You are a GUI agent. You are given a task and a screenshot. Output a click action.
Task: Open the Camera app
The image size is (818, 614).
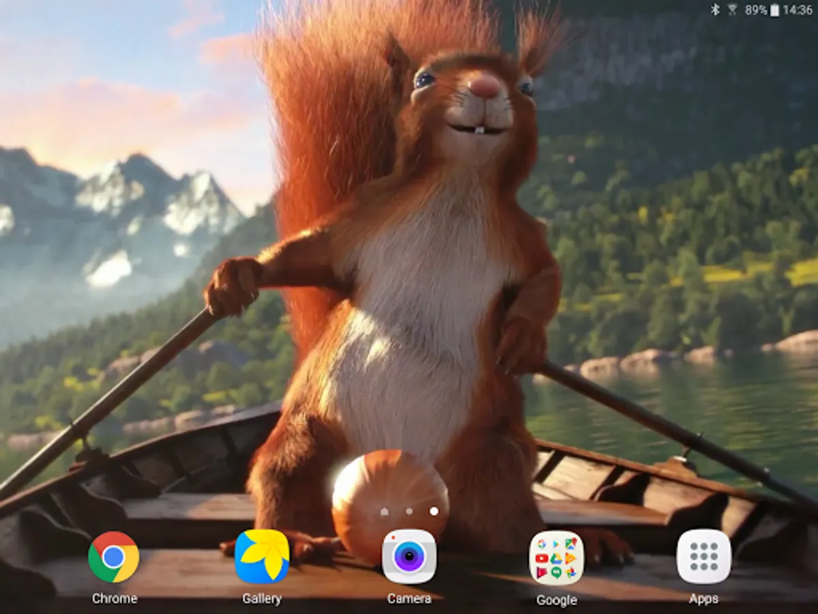point(409,557)
